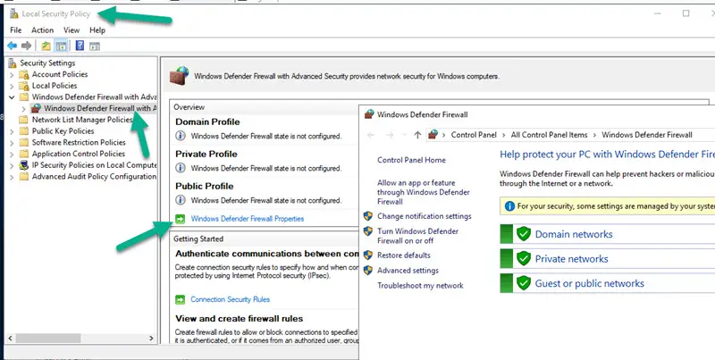Select Software Restriction Policies tree item
This screenshot has width=715, height=360.
79,143
